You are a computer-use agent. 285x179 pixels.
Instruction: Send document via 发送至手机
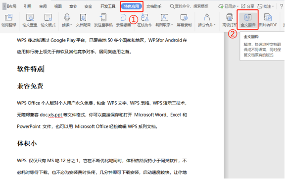point(103,20)
